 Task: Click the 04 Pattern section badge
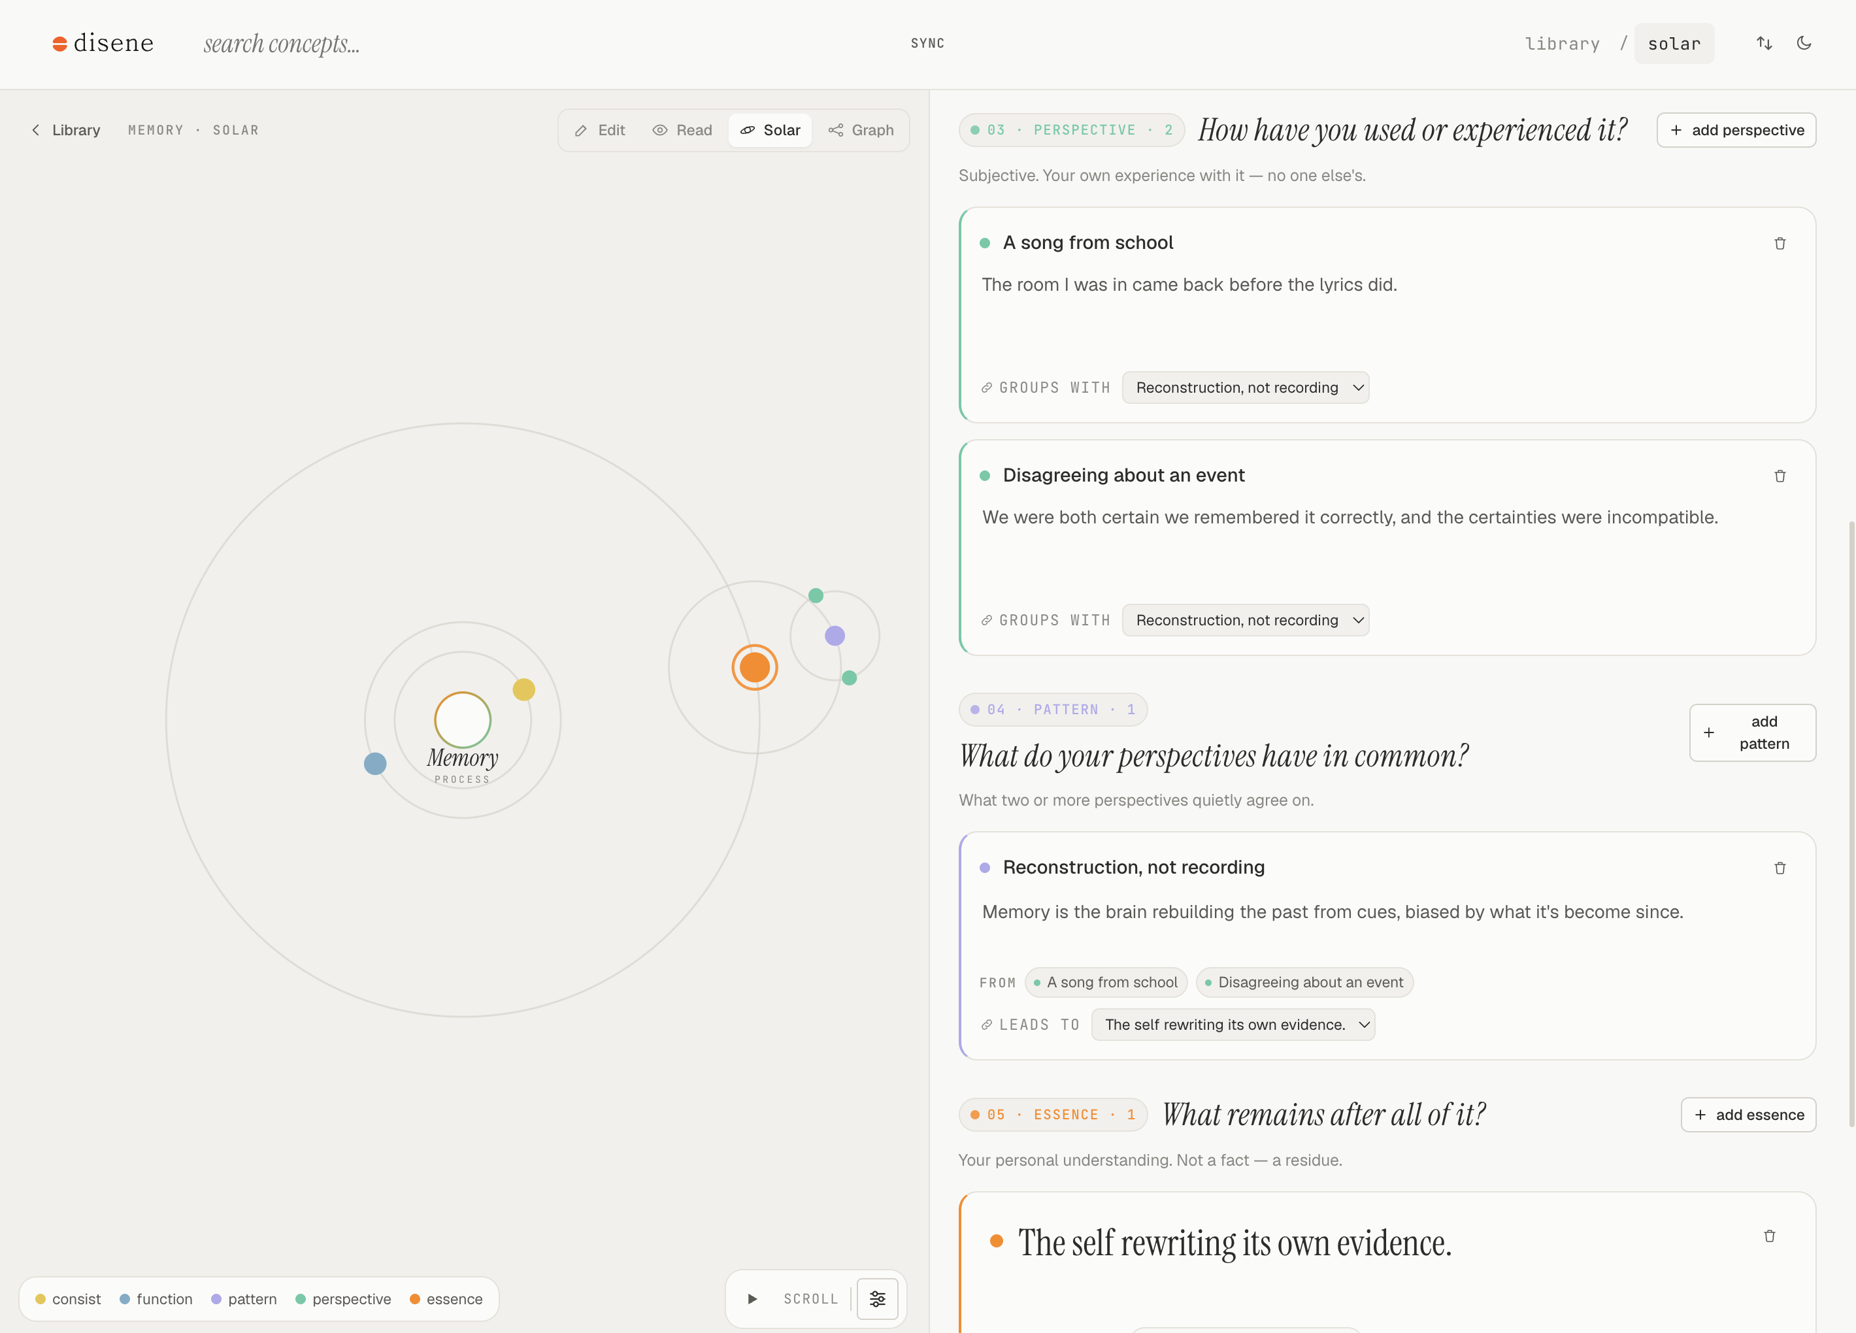(x=1052, y=710)
